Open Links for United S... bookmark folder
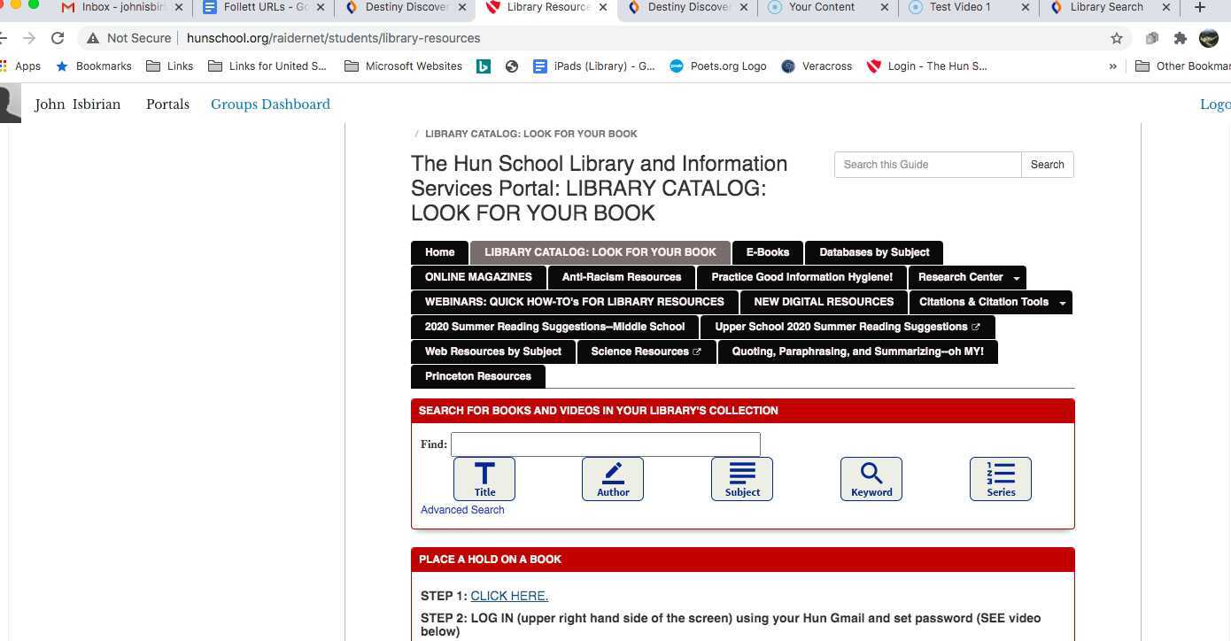This screenshot has height=641, width=1231. point(267,66)
